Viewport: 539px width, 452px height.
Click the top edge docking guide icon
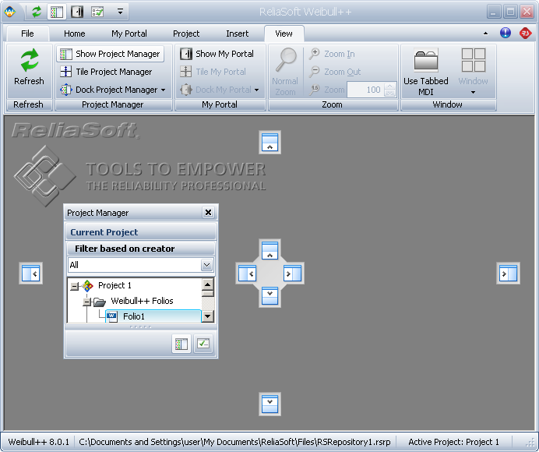269,143
